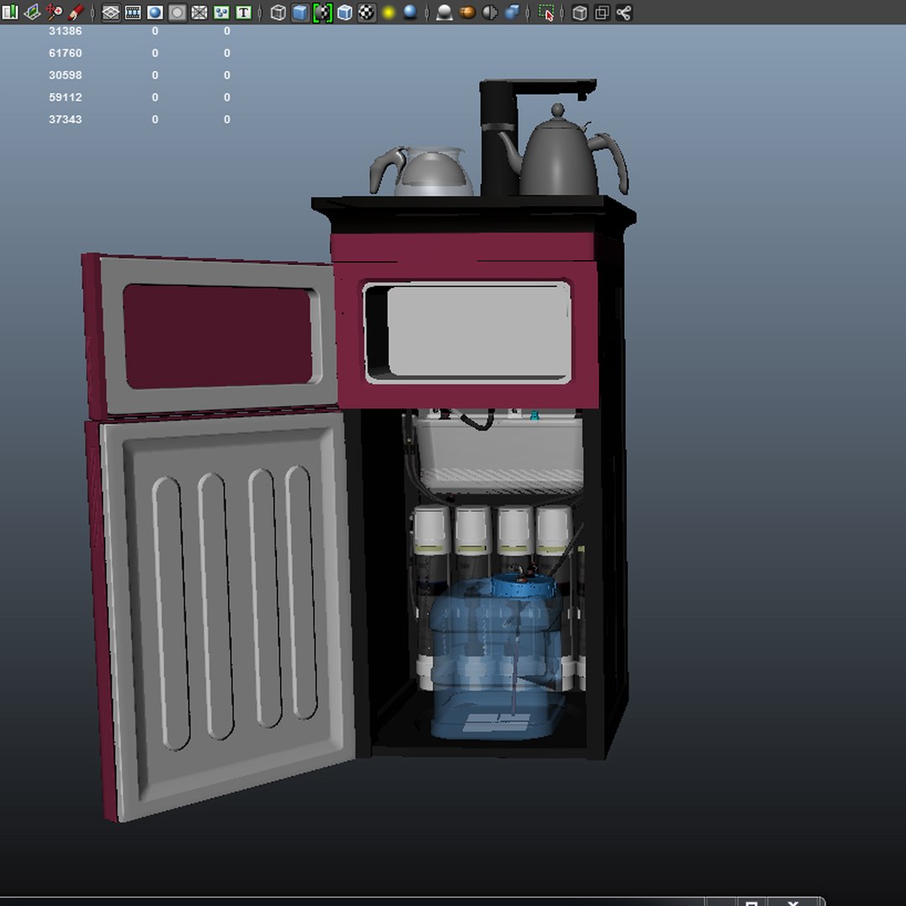Click the Isolate Select icon
The height and width of the screenshot is (906, 906).
pyautogui.click(x=546, y=12)
